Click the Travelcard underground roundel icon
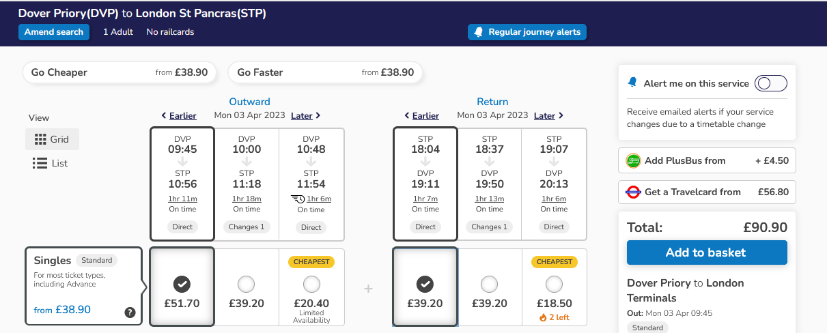 [x=633, y=192]
